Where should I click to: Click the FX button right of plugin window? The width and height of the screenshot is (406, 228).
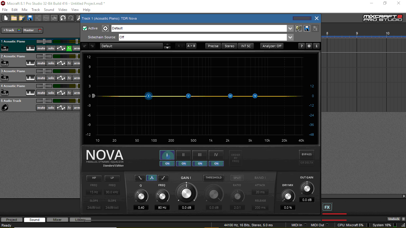(x=327, y=207)
